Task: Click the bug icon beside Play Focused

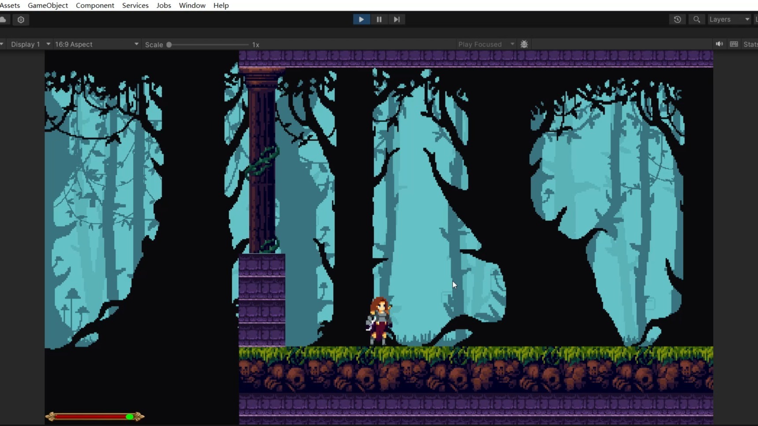Action: 524,44
